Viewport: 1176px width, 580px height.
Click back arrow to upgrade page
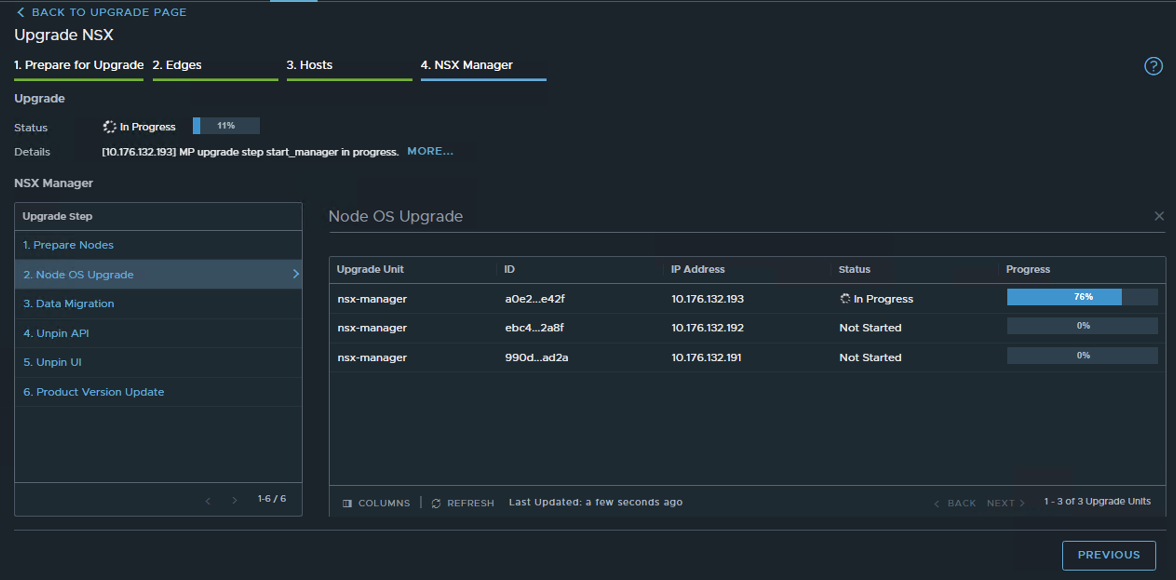click(x=20, y=13)
